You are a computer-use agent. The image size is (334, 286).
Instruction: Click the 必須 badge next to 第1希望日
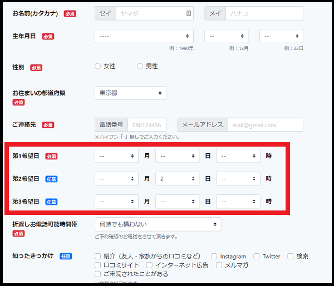(x=51, y=156)
